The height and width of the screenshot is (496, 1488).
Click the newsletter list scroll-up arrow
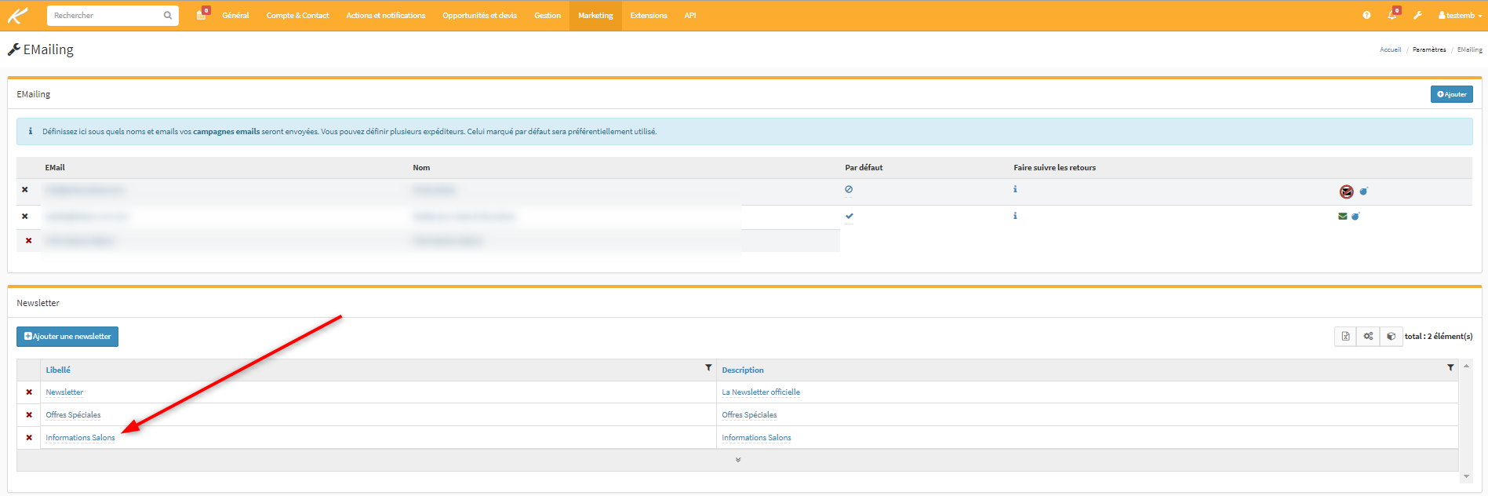pyautogui.click(x=1466, y=365)
